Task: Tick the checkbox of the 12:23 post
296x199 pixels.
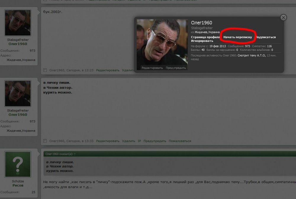Action: point(45,70)
